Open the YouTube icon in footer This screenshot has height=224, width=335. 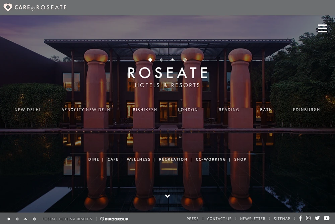coord(326,218)
